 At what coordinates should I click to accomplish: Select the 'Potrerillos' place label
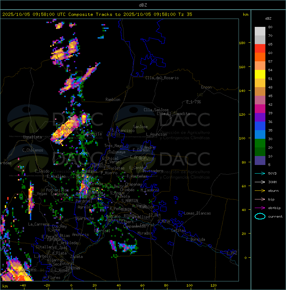click(57, 190)
